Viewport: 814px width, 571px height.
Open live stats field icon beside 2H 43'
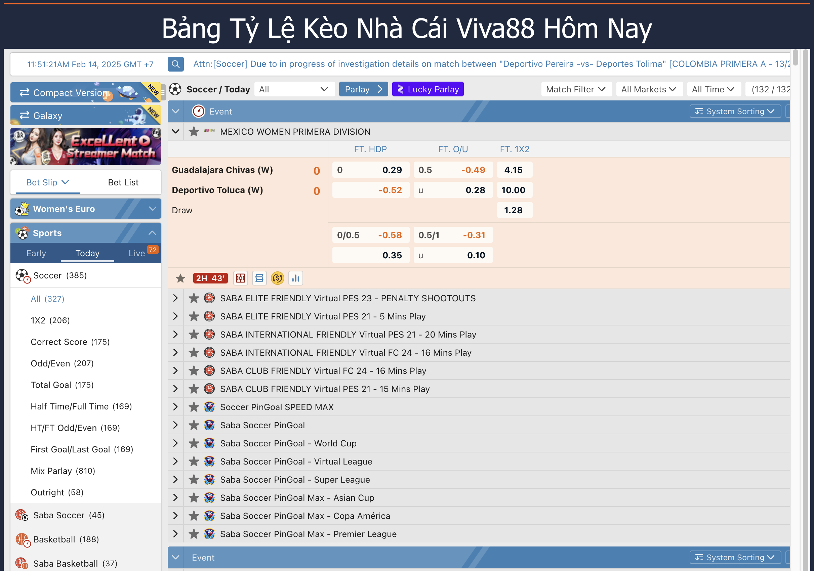[240, 278]
